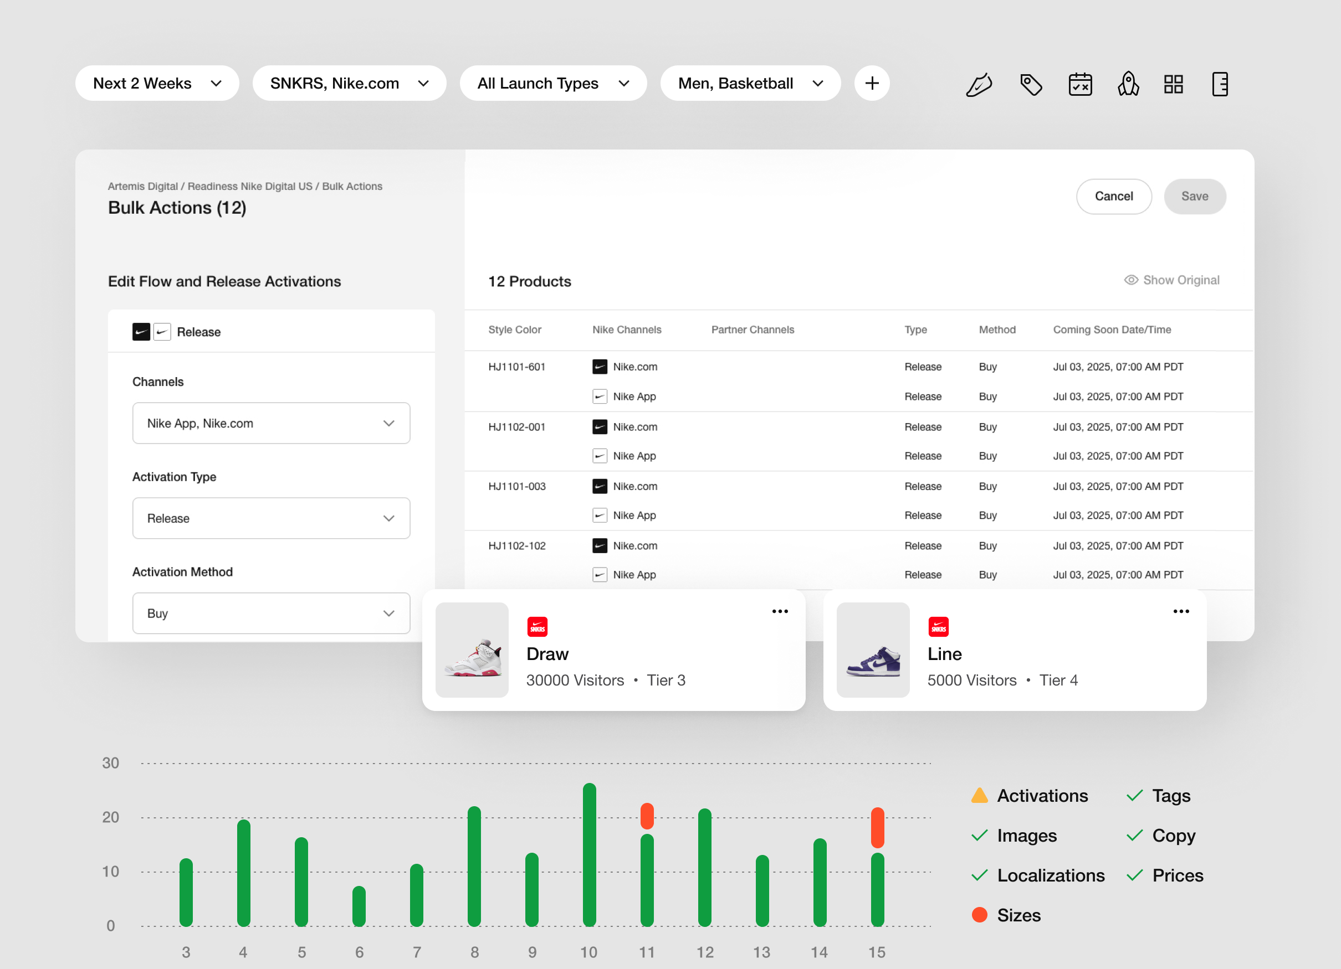Click the green check beside Images

click(979, 836)
